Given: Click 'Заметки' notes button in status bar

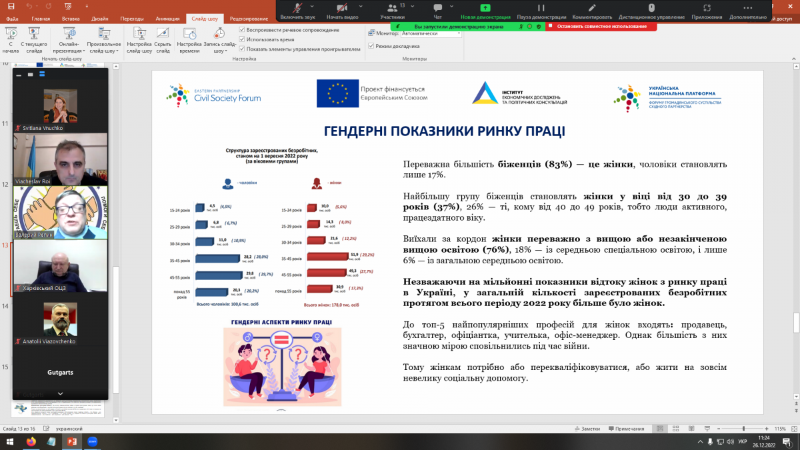Looking at the screenshot, I should click(587, 429).
